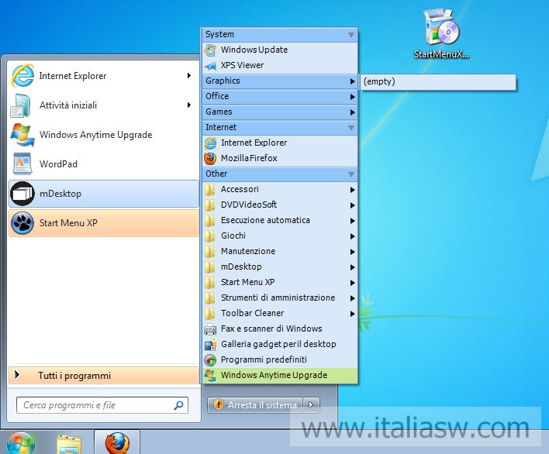Click Windows Update label text
This screenshot has width=549, height=454.
click(x=254, y=50)
